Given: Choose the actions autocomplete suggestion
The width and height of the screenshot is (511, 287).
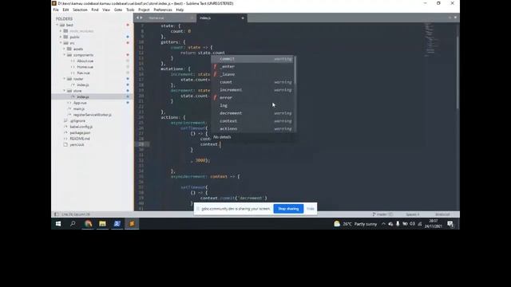Looking at the screenshot, I should 253,129.
